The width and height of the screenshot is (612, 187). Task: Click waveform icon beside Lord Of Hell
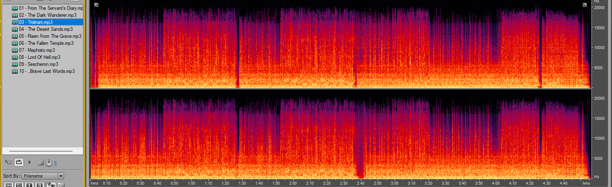(15, 57)
